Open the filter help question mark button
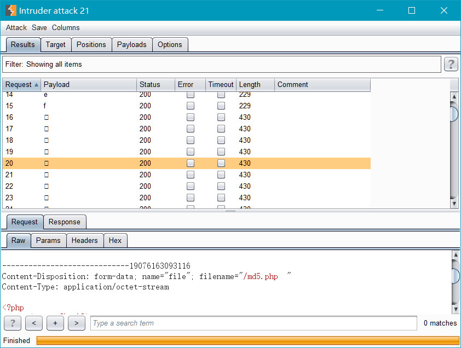 coord(451,64)
